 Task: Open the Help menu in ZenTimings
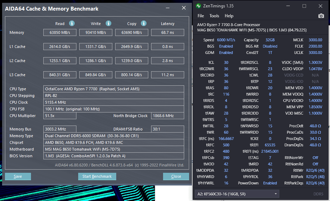[x=229, y=16]
